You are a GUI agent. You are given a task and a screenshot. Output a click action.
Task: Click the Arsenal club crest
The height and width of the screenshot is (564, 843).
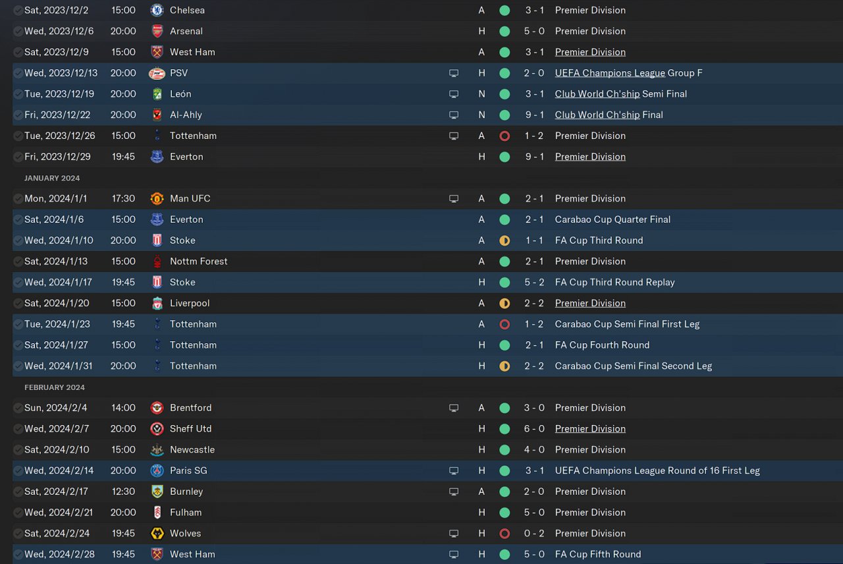(x=157, y=31)
